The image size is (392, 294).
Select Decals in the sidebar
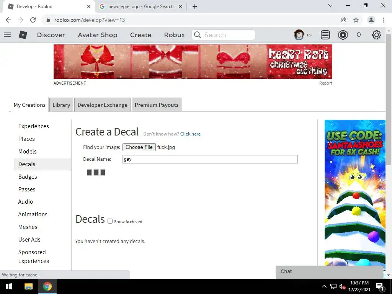click(x=43, y=164)
